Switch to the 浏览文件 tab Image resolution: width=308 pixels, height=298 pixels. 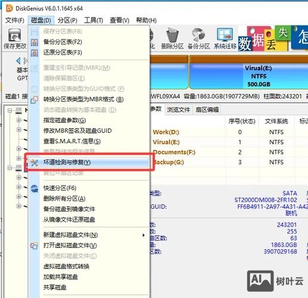[178, 110]
